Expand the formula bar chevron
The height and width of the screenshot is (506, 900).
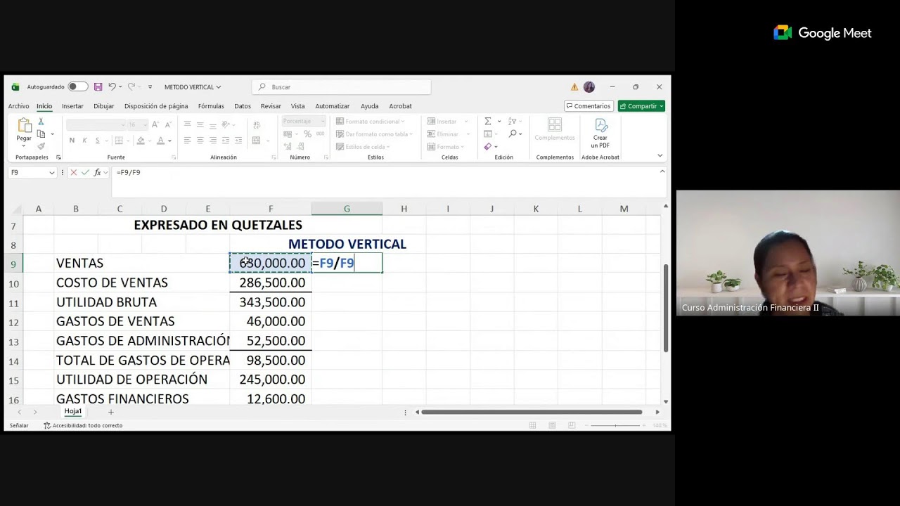662,171
